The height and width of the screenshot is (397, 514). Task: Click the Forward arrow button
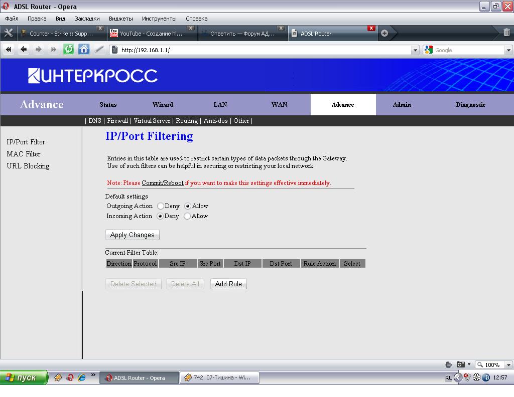(x=38, y=50)
